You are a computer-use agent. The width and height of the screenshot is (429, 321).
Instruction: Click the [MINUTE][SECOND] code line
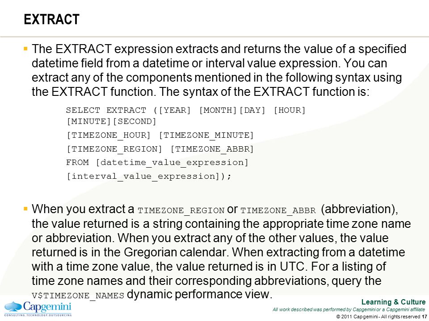pos(111,121)
